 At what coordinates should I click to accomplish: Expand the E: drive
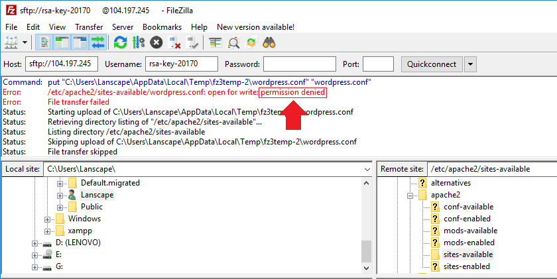[34, 255]
